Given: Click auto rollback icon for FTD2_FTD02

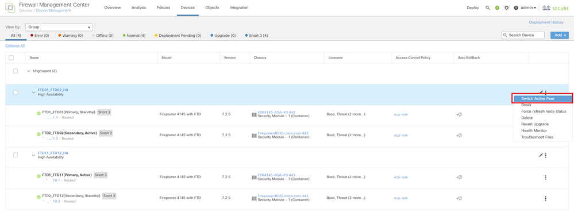Looking at the screenshot, I should click(459, 136).
